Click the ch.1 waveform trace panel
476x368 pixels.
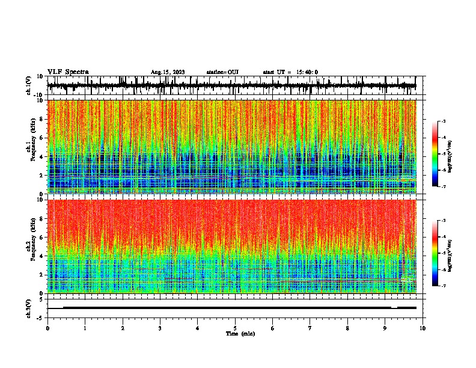coord(235,85)
